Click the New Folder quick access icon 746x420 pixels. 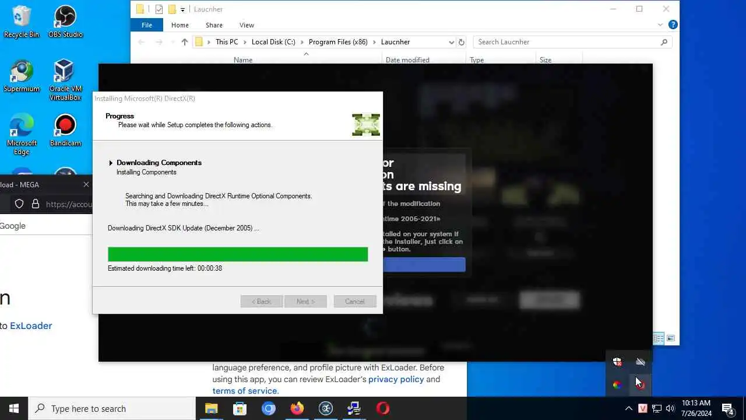pos(172,9)
